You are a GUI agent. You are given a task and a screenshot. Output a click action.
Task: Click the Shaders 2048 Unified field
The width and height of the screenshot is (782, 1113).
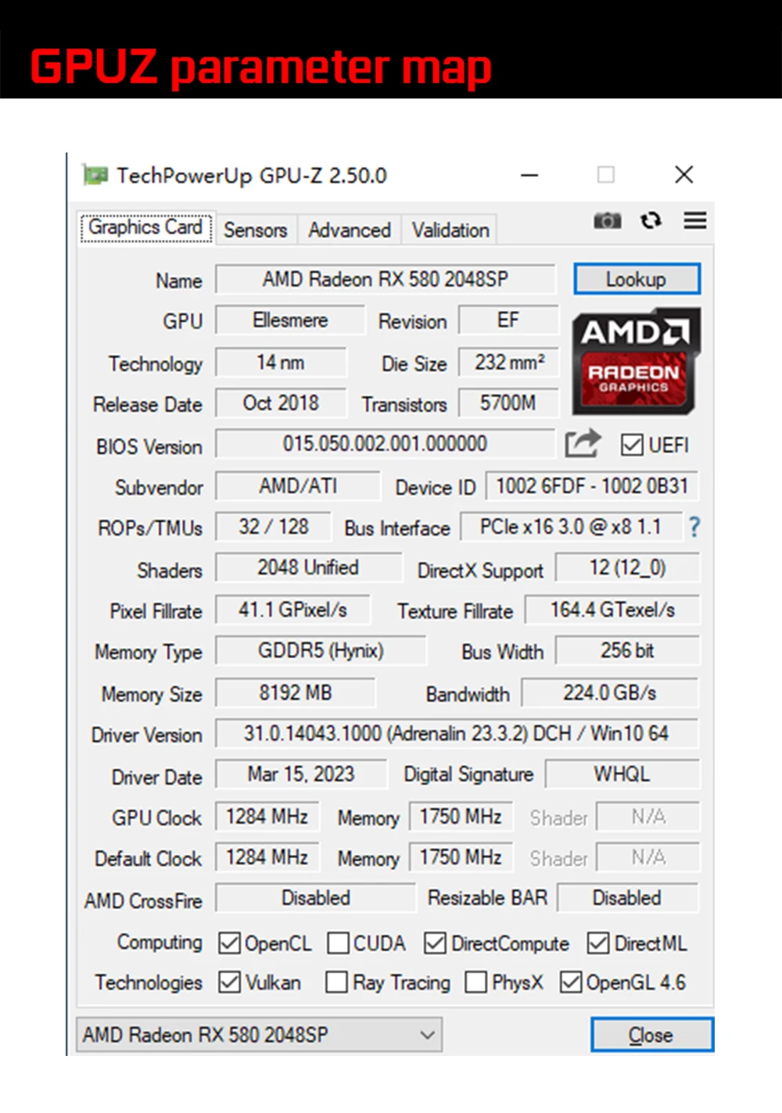[x=309, y=567]
